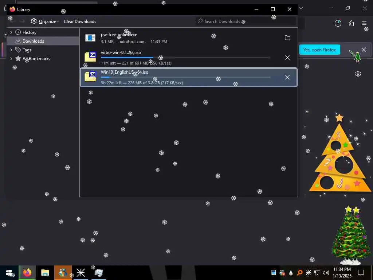Click the pw-free-online.exe file type icon
Image resolution: width=373 pixels, height=280 pixels.
(x=90, y=38)
